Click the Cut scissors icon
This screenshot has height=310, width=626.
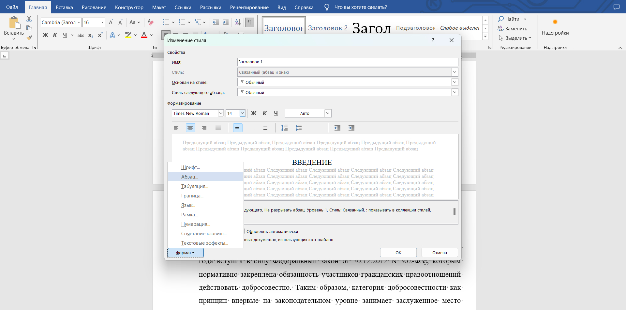(x=29, y=19)
